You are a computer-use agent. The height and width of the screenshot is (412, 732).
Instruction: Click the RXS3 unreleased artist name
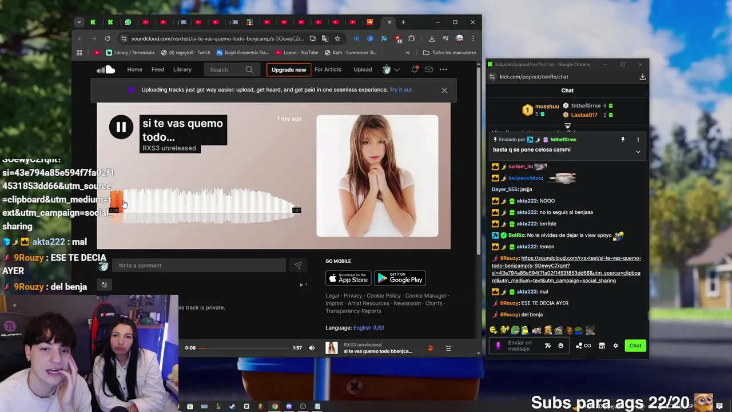169,148
